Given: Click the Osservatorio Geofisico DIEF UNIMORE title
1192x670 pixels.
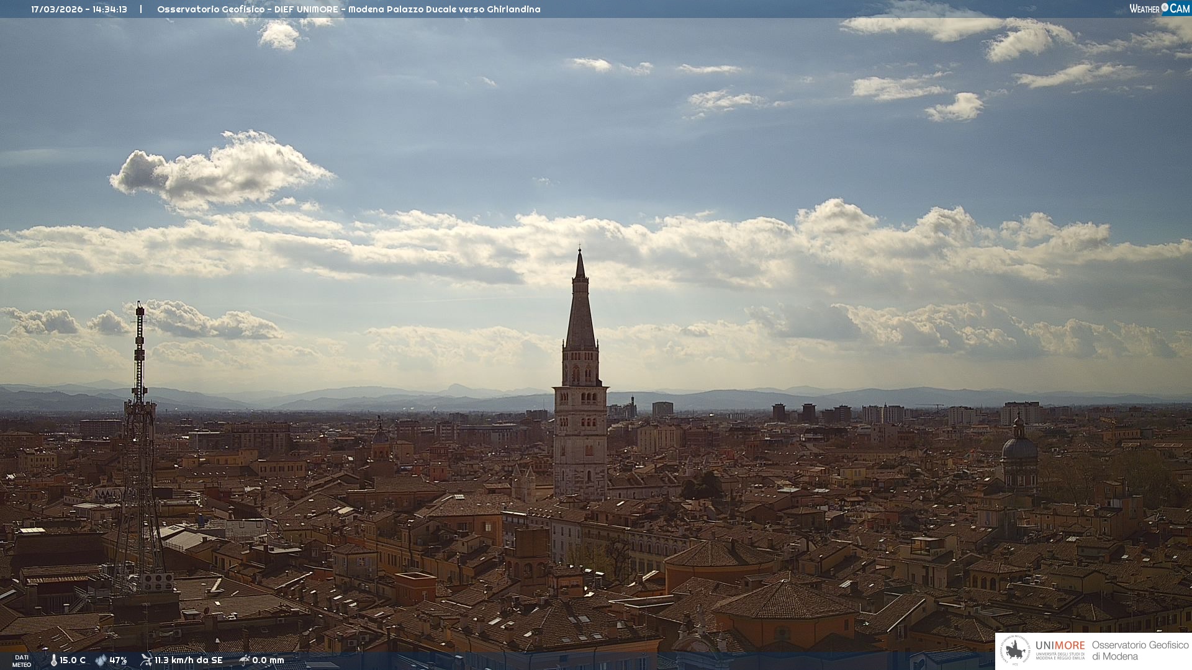Looking at the screenshot, I should tap(348, 9).
